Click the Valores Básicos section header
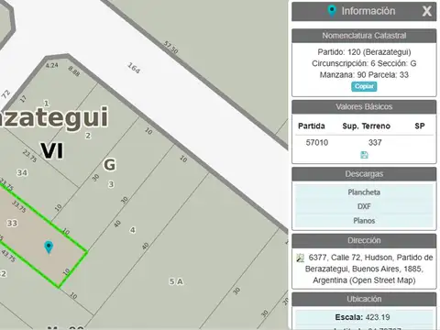 pyautogui.click(x=364, y=106)
